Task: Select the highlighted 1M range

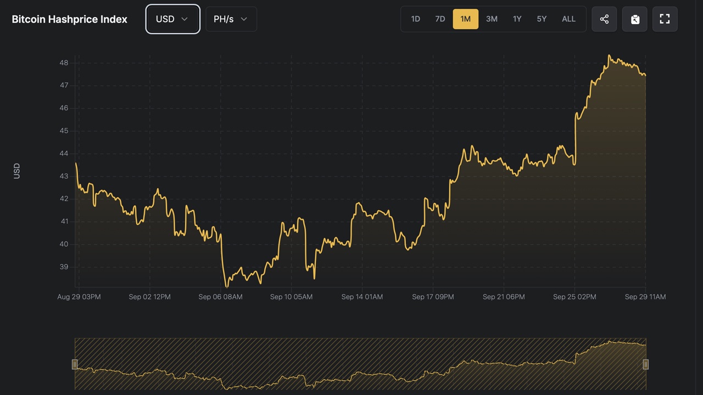Action: 465,19
